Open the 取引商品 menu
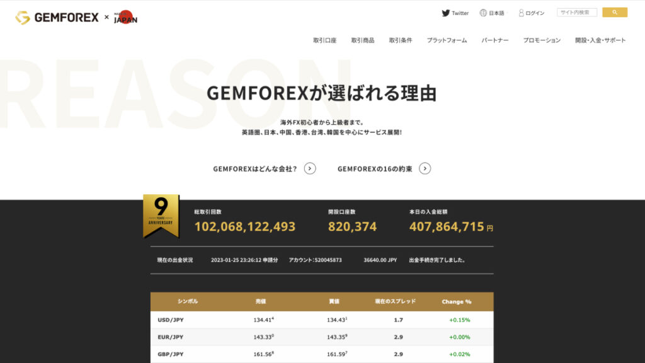 (363, 40)
